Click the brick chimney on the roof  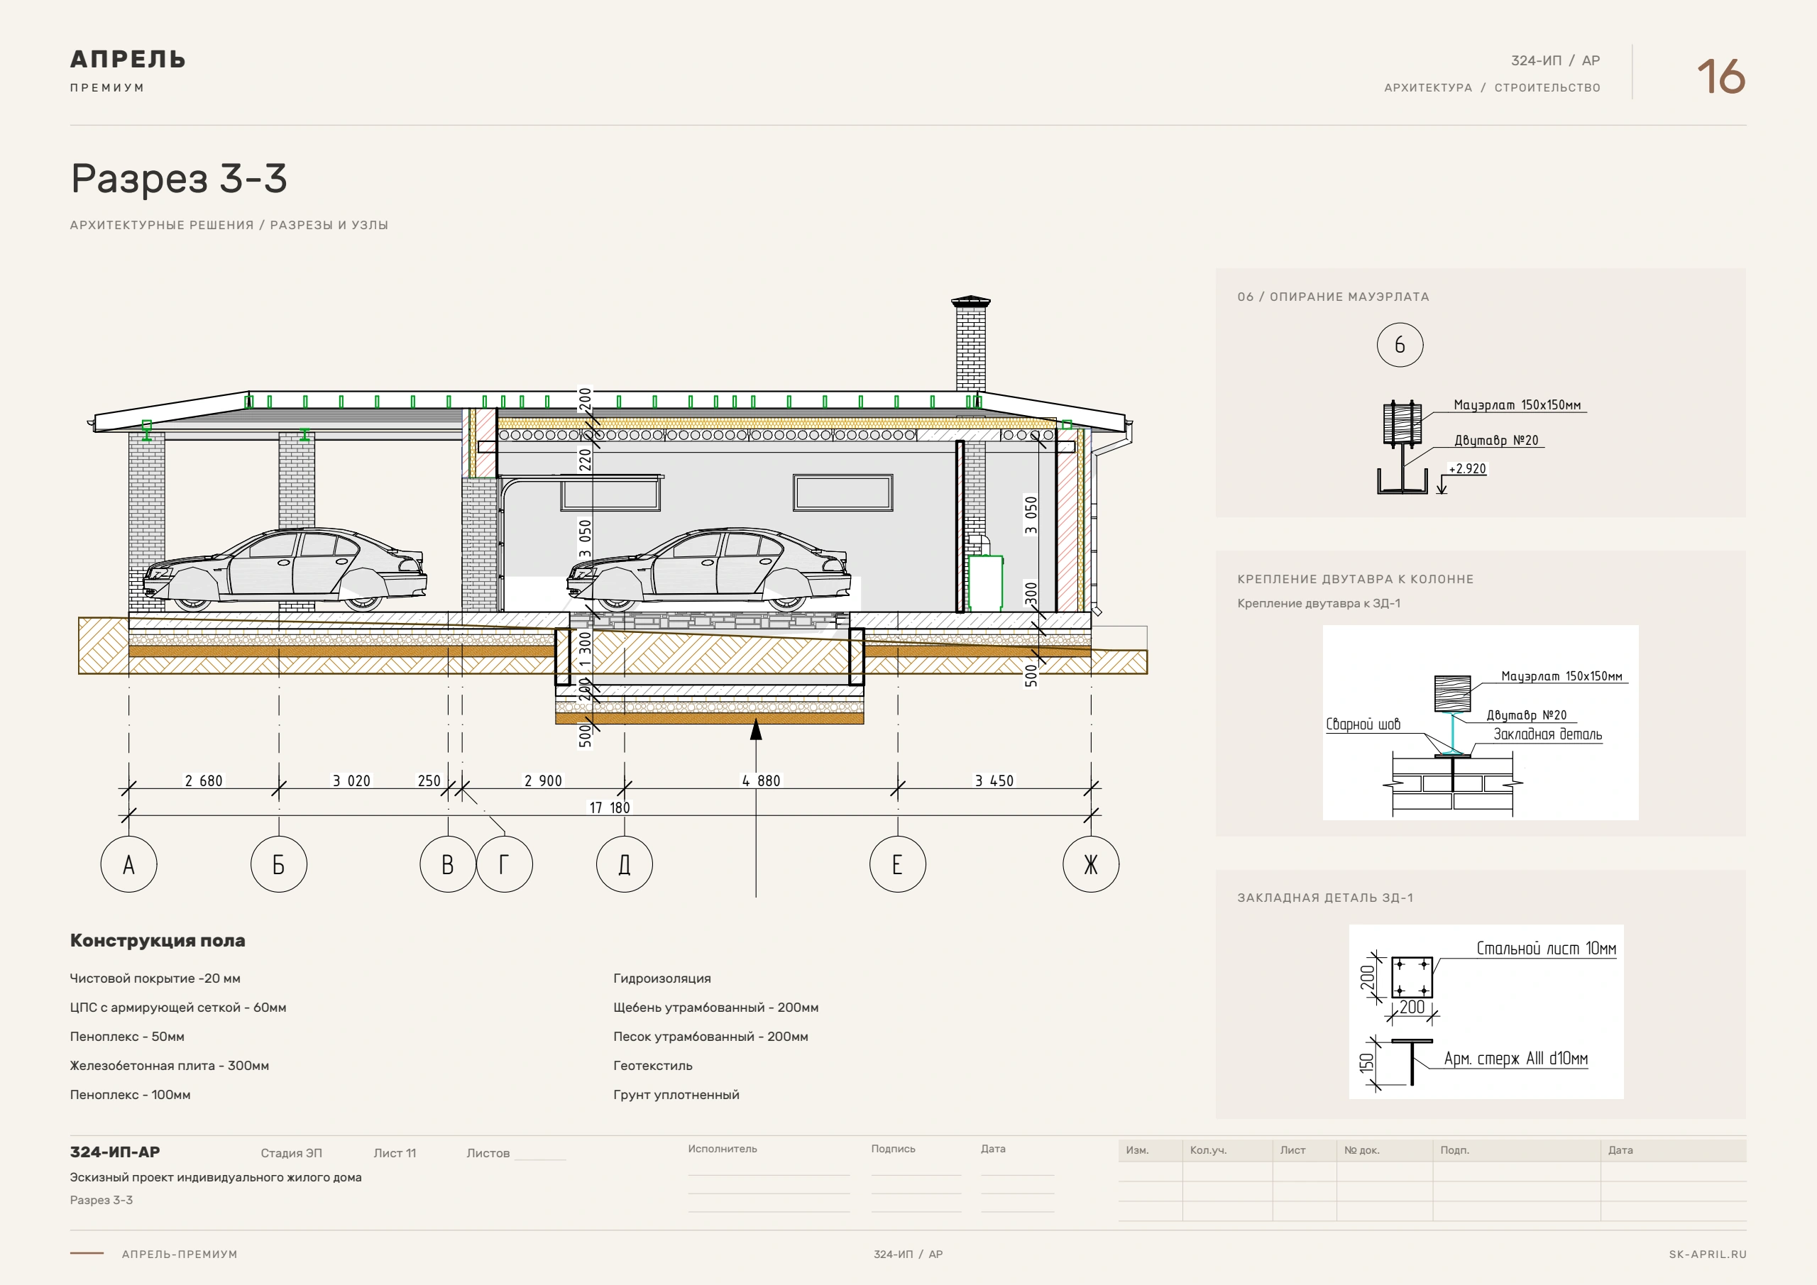point(970,344)
